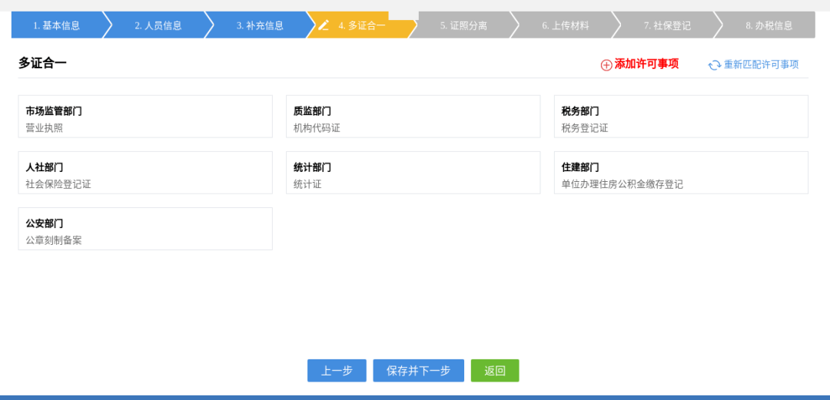Select the 住建部门 card
The width and height of the screenshot is (830, 400).
click(681, 173)
